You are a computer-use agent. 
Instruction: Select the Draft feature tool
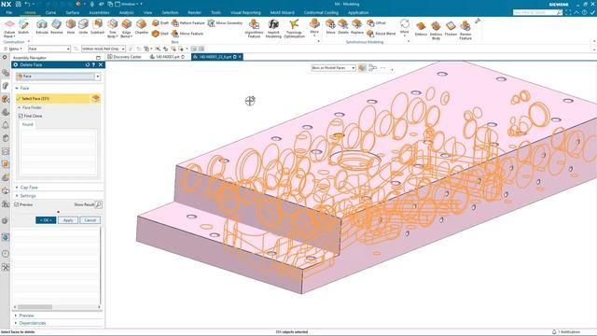click(160, 22)
